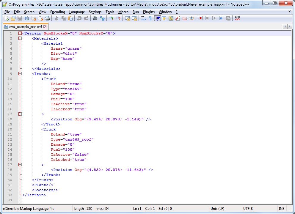Click UTF-8 encoding in status bar
Image resolution: width=295 pixels, height=214 pixels.
click(248, 209)
